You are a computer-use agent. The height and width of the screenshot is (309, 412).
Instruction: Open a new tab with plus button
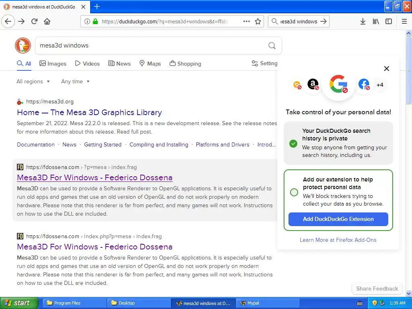[x=97, y=6]
